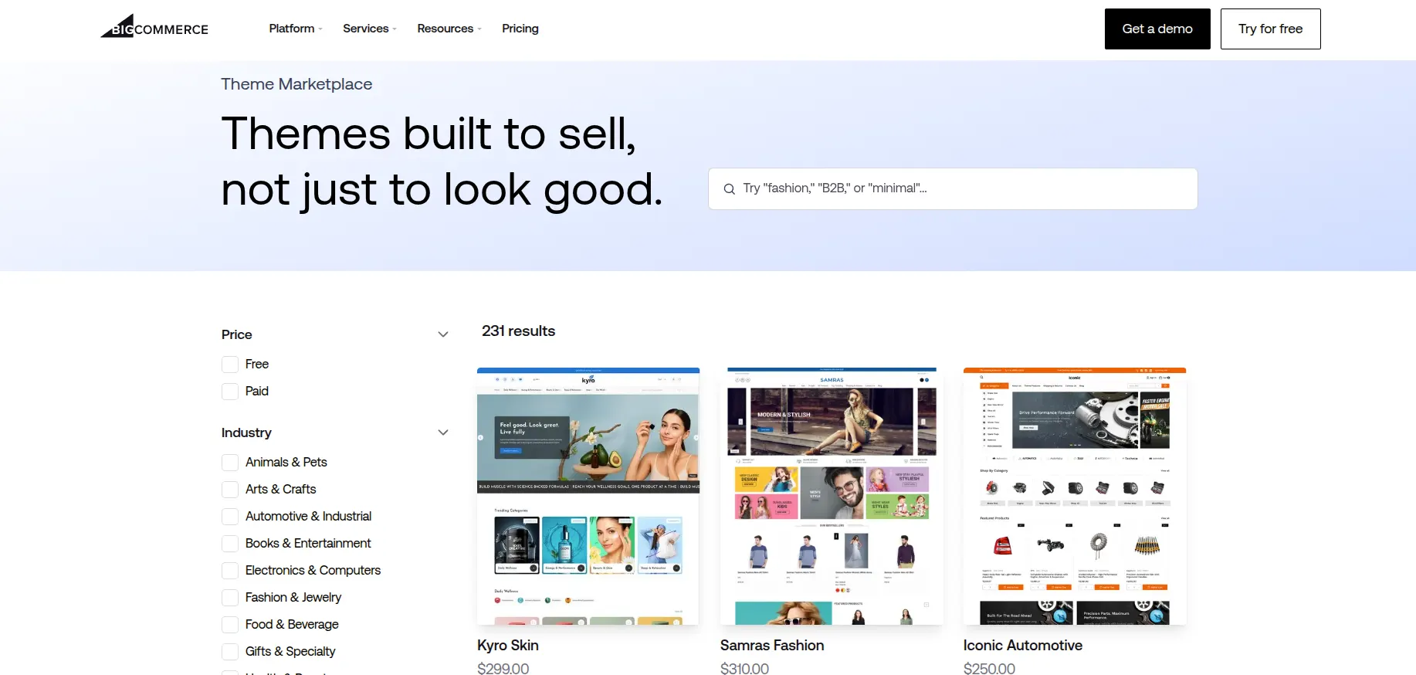Open the Resources menu
1416x675 pixels.
(x=449, y=29)
